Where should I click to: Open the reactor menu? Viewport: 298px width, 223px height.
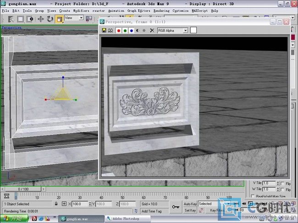click(99, 11)
